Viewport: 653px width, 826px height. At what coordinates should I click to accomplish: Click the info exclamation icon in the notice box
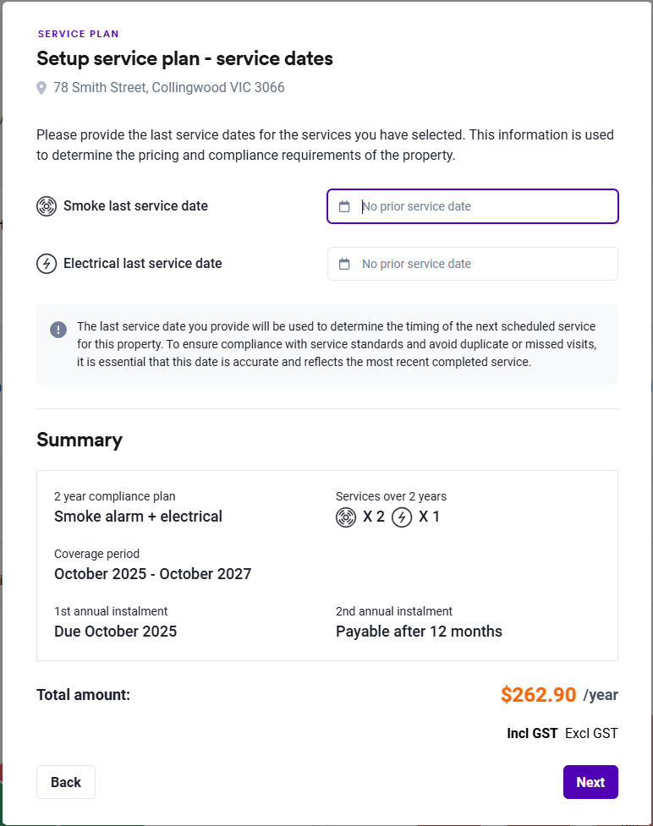58,330
